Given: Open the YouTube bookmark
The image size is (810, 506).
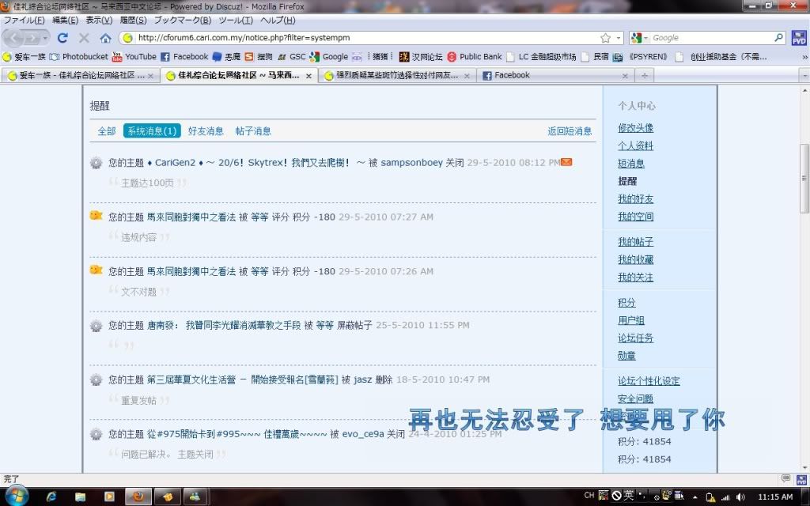Looking at the screenshot, I should (x=134, y=57).
